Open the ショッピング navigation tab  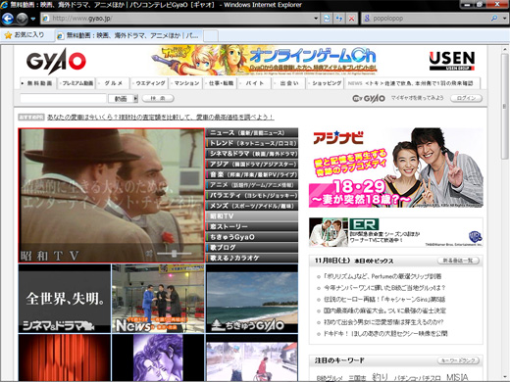326,83
